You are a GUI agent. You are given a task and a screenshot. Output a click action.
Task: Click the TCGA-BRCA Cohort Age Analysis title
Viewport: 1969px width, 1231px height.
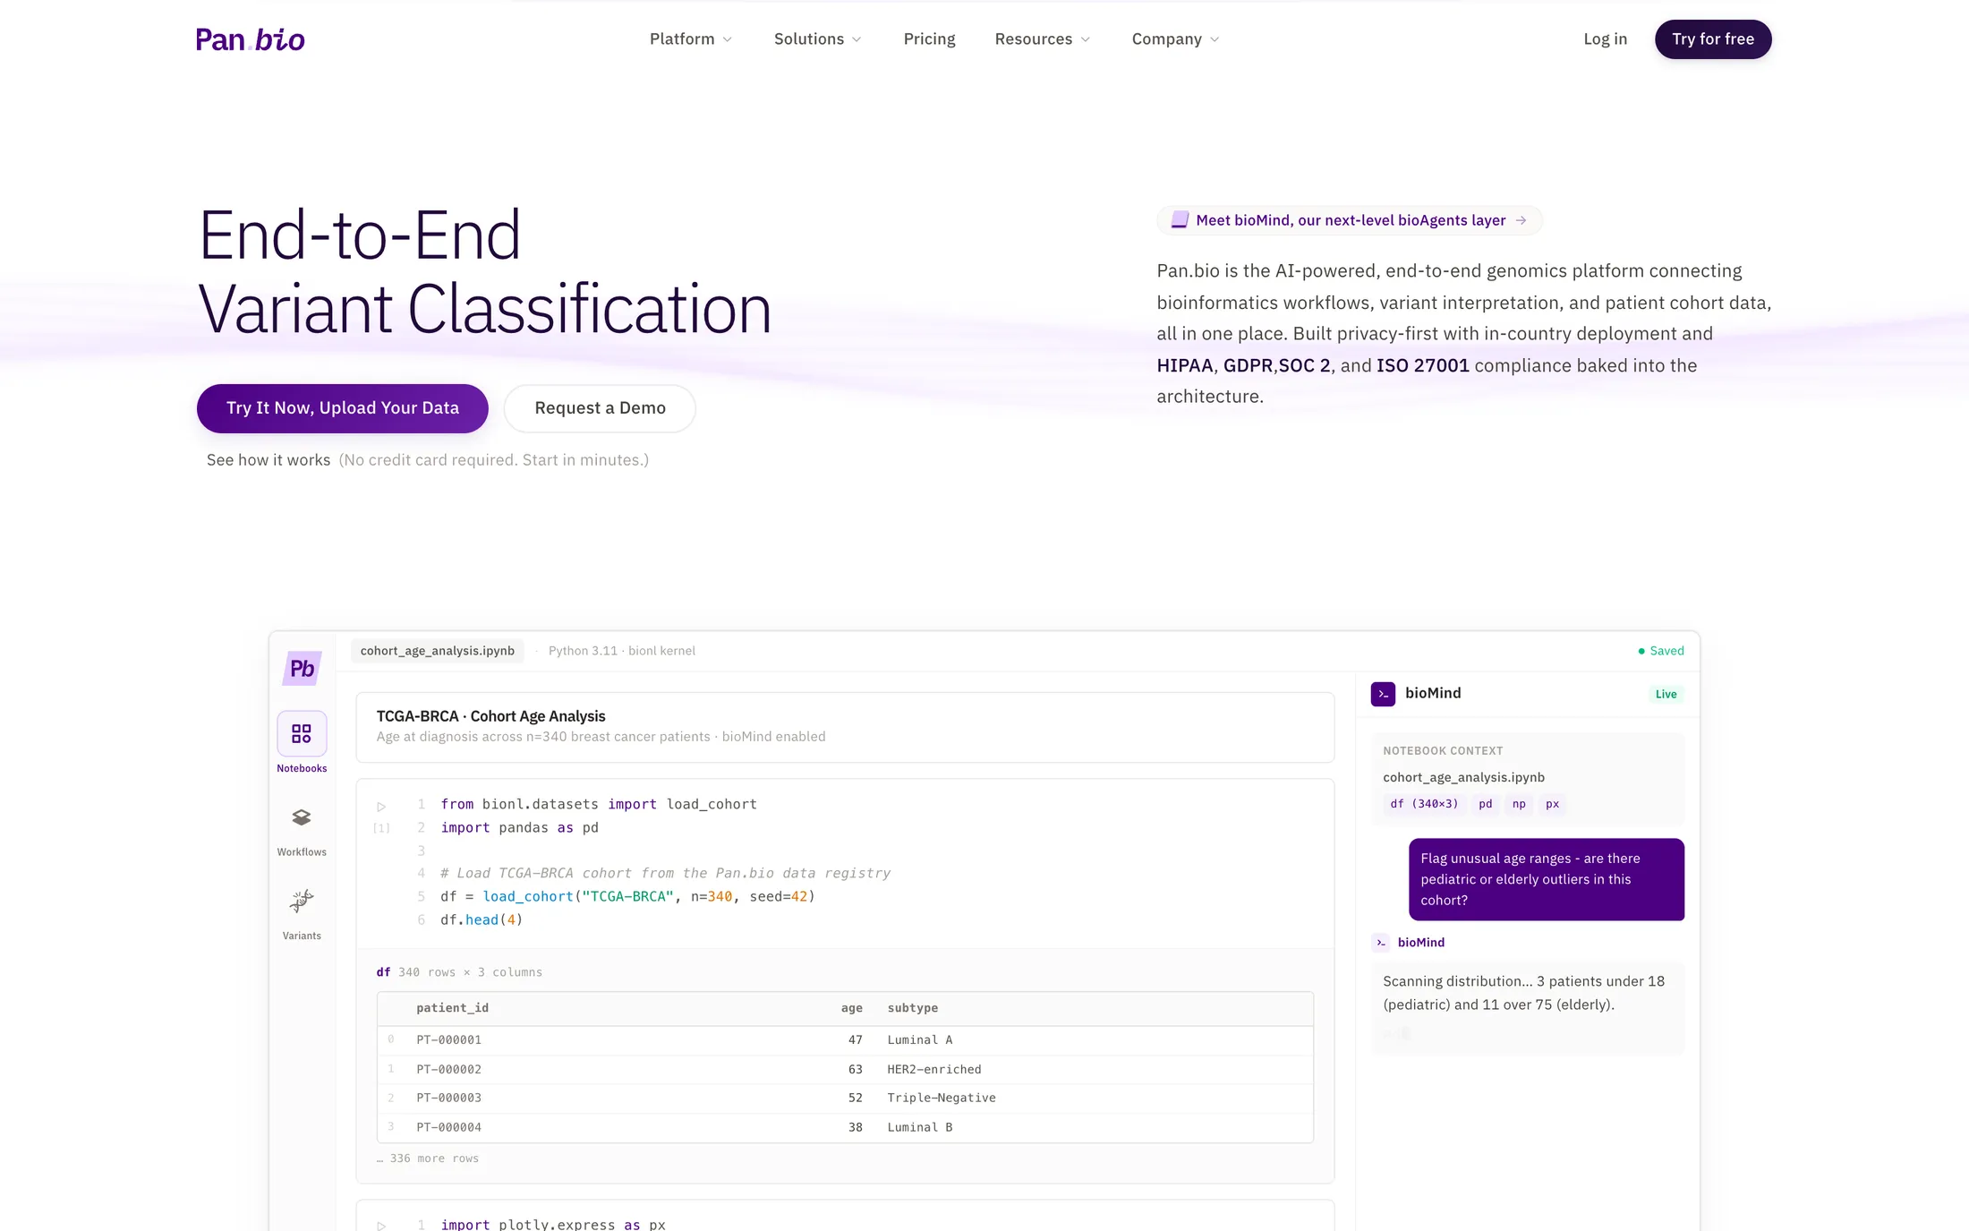[490, 716]
